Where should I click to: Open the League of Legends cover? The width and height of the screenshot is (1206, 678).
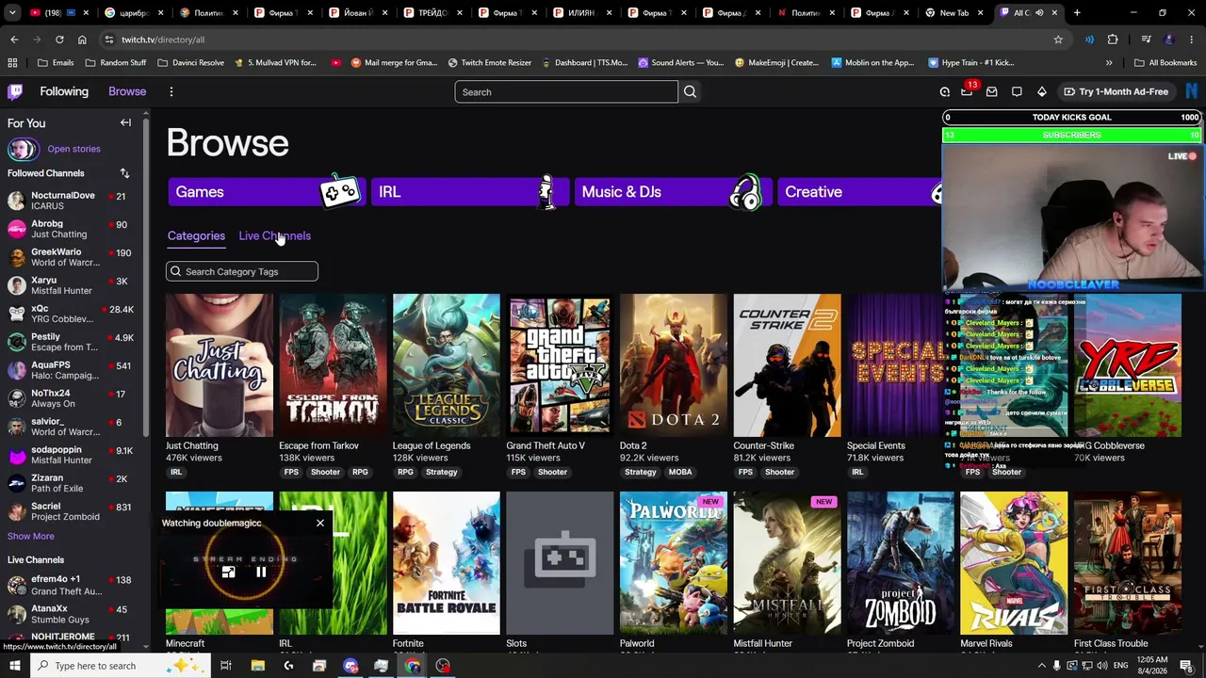(447, 364)
